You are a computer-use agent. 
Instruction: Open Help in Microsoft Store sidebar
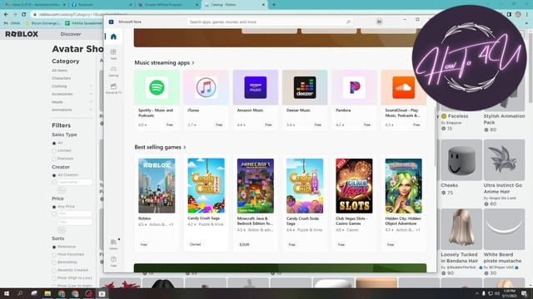click(x=113, y=261)
